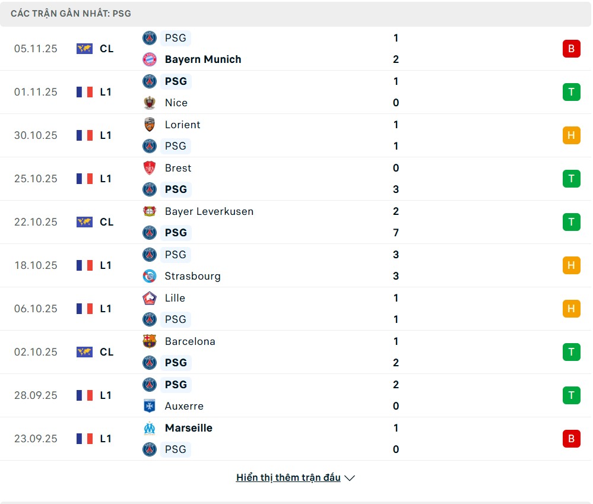This screenshot has height=504, width=593.
Task: Click the Strasbourg club crest
Action: click(150, 276)
